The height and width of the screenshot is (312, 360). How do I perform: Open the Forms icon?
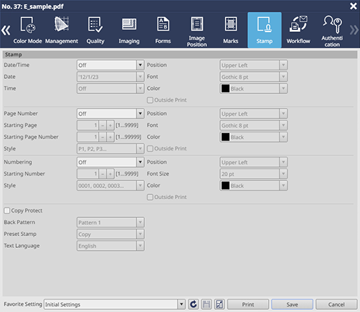(x=163, y=24)
